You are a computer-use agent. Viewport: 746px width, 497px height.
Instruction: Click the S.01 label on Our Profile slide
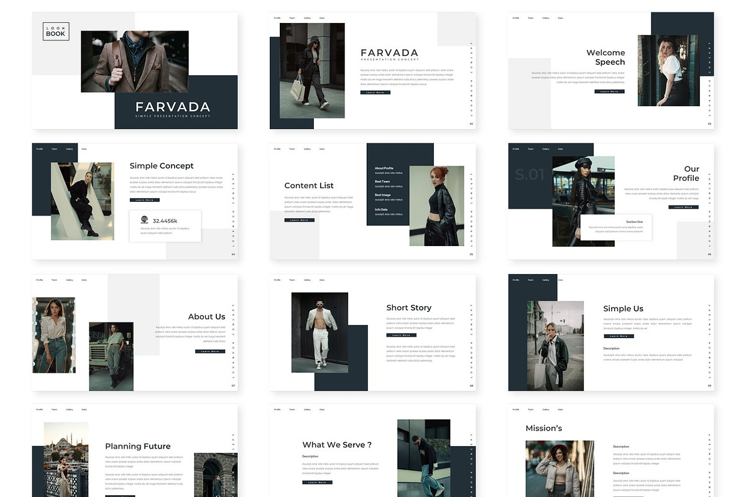pyautogui.click(x=529, y=175)
